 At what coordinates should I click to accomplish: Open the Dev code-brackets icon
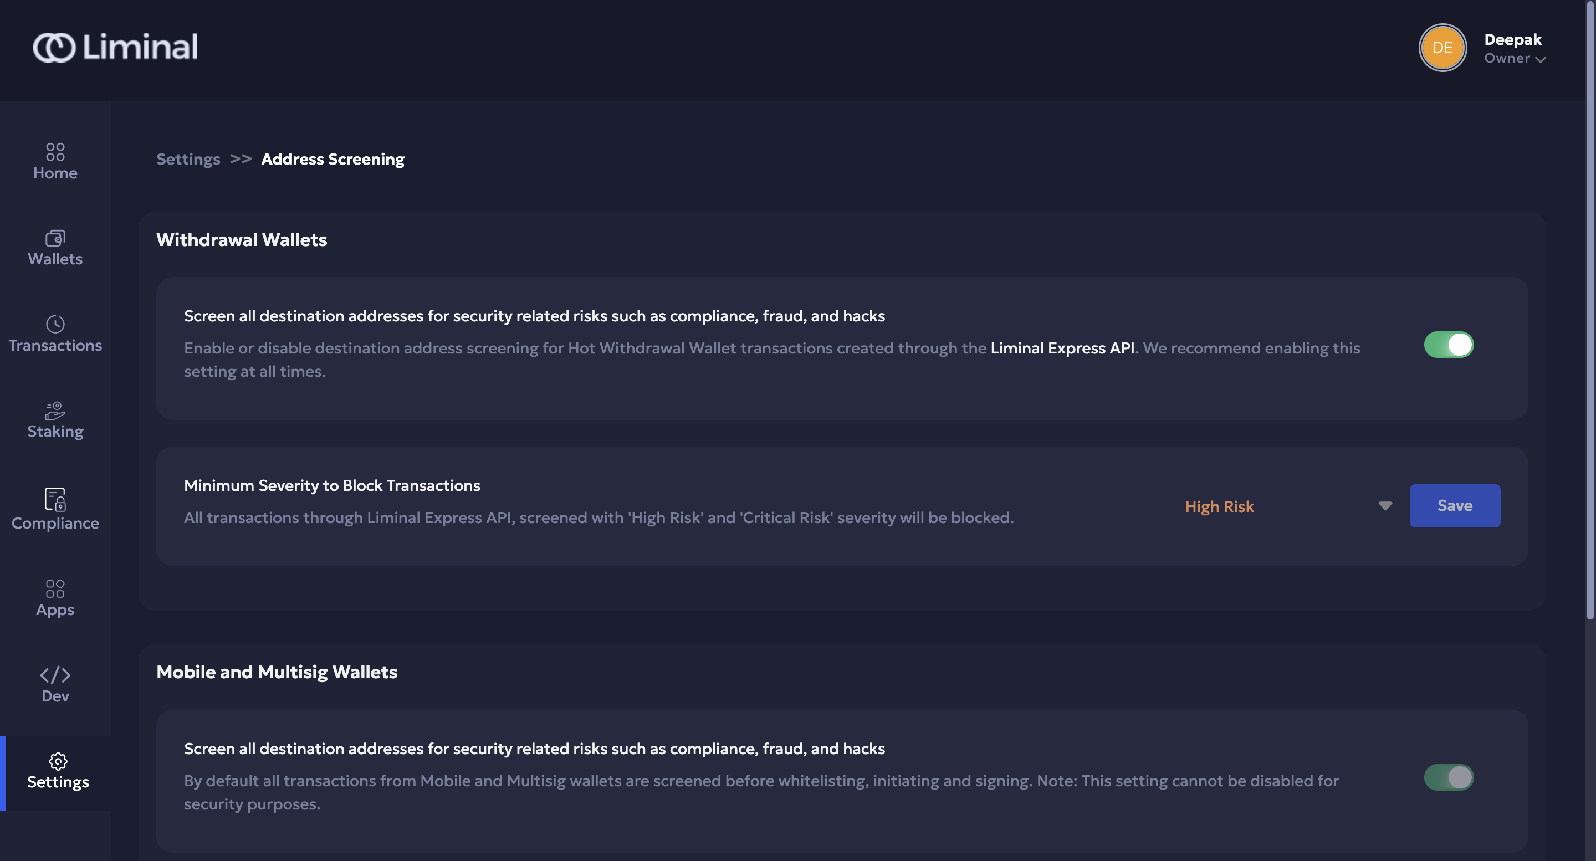55,674
